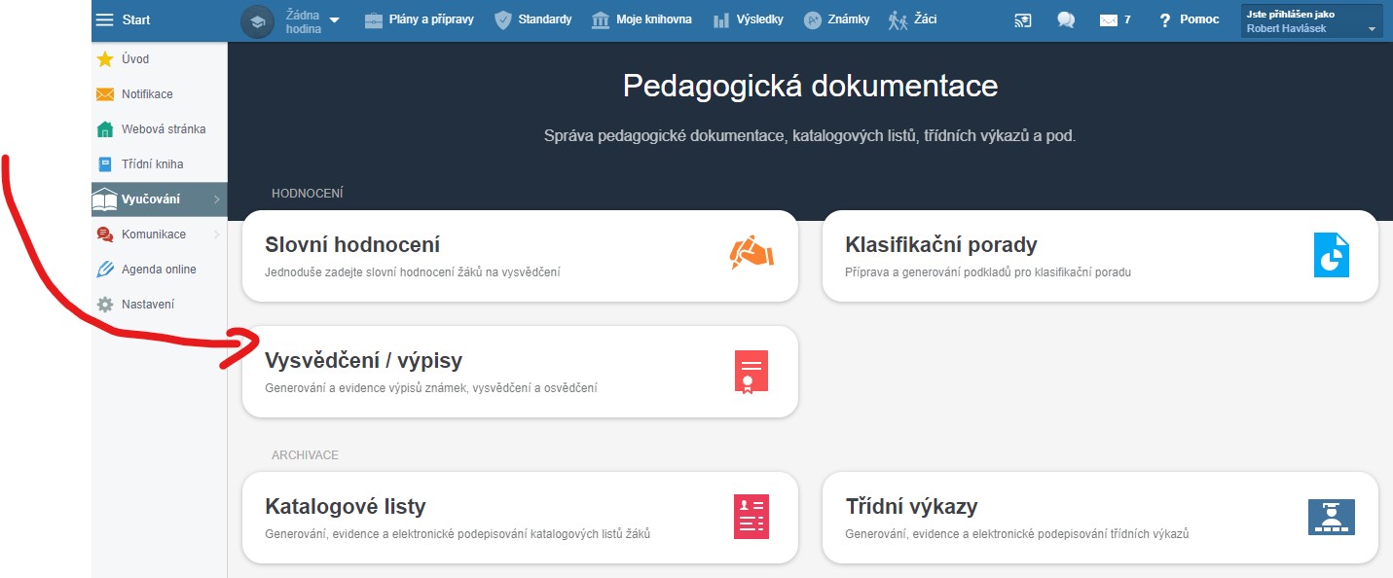Expand the Žádná hodina dropdown
Viewport: 1393px width, 578px height.
click(335, 20)
